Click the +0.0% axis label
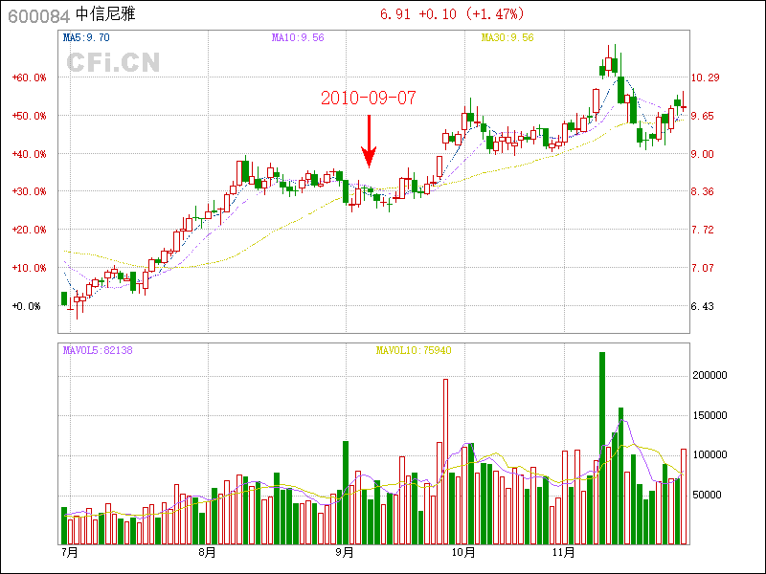Viewport: 766px width, 574px height. [x=27, y=306]
